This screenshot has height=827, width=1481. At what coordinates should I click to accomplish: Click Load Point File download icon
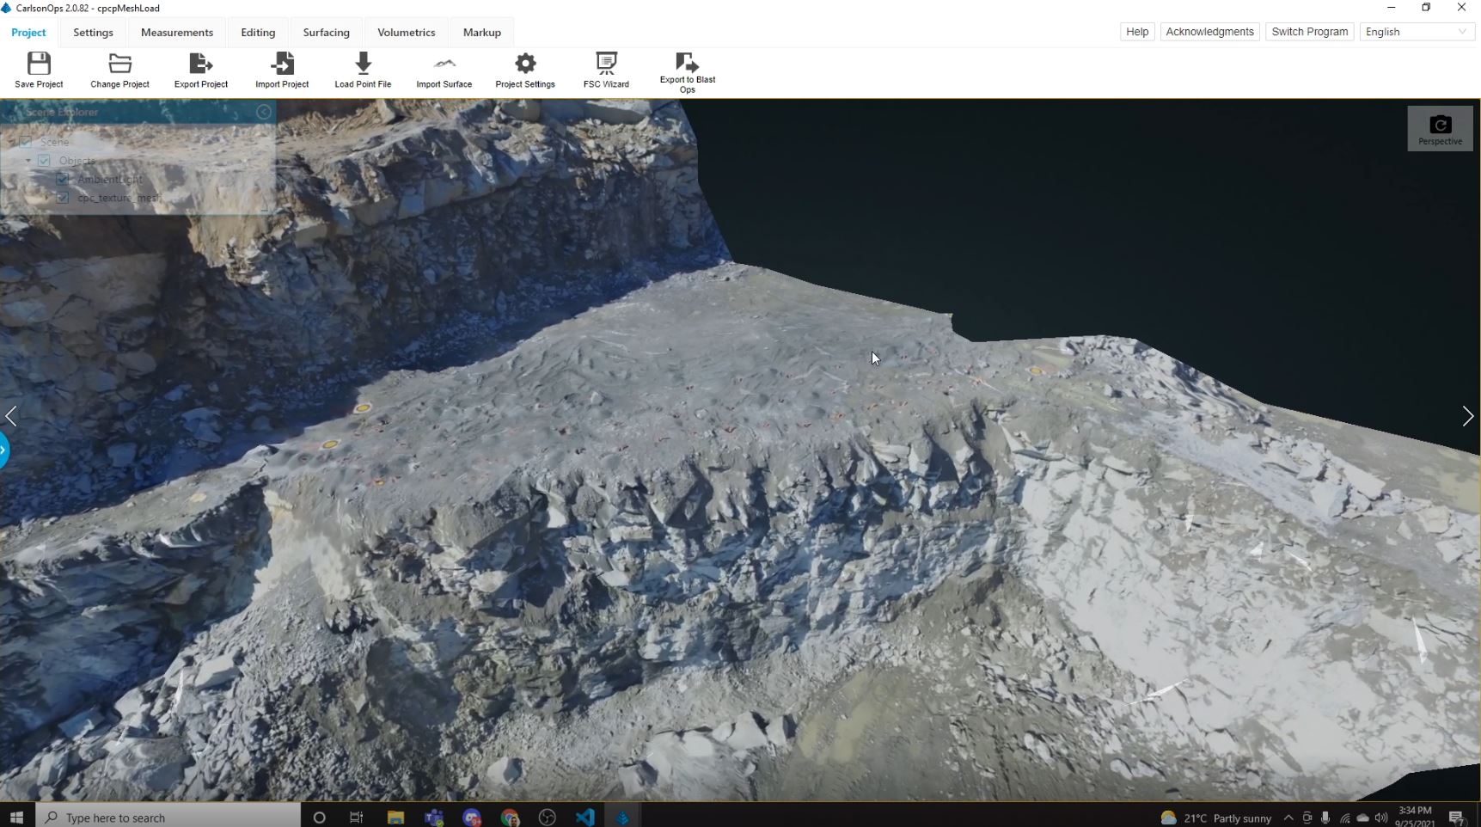pyautogui.click(x=363, y=64)
